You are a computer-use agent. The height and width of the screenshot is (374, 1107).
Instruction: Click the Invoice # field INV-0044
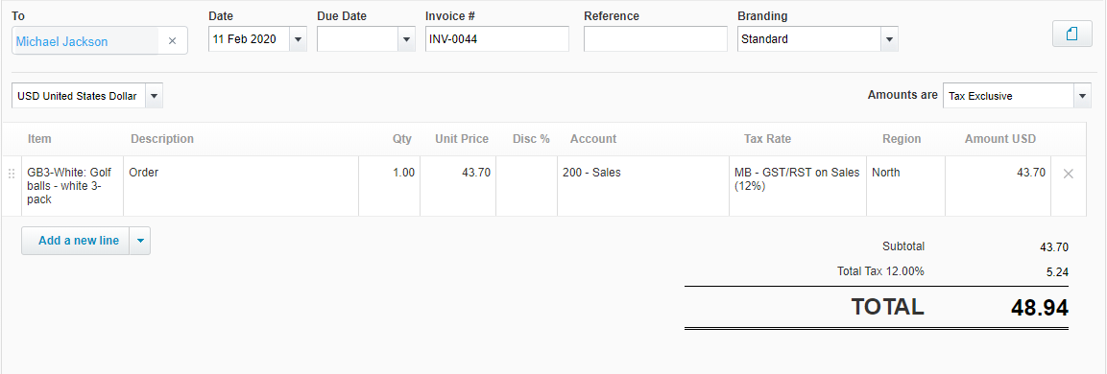497,39
